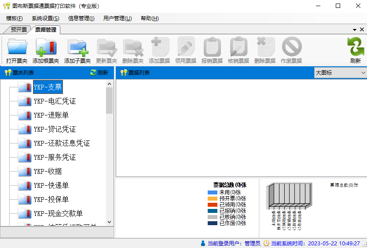Select YKP-进账单 in the folder tree
The width and height of the screenshot is (367, 248).
[x=51, y=115]
